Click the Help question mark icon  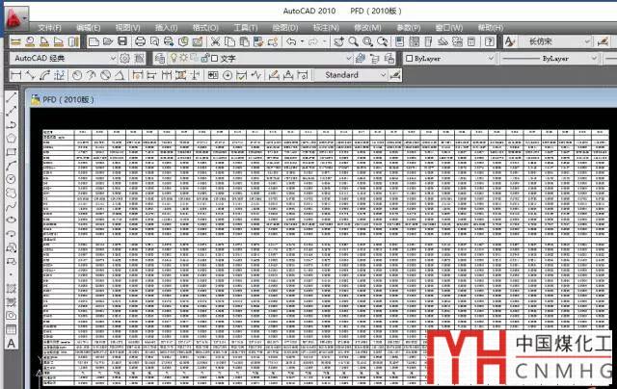click(x=489, y=41)
